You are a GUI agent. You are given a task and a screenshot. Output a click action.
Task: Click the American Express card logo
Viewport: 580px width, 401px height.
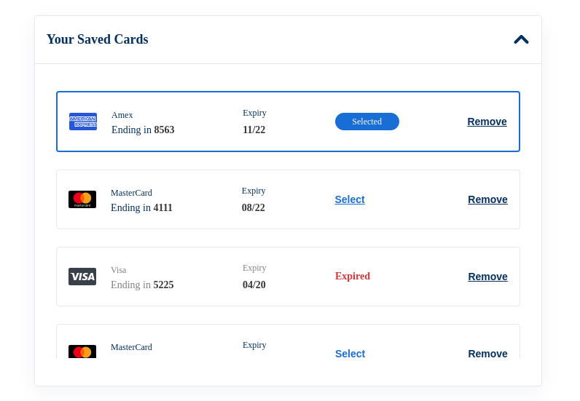(x=83, y=122)
